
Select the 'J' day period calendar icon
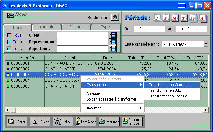pos(157,18)
